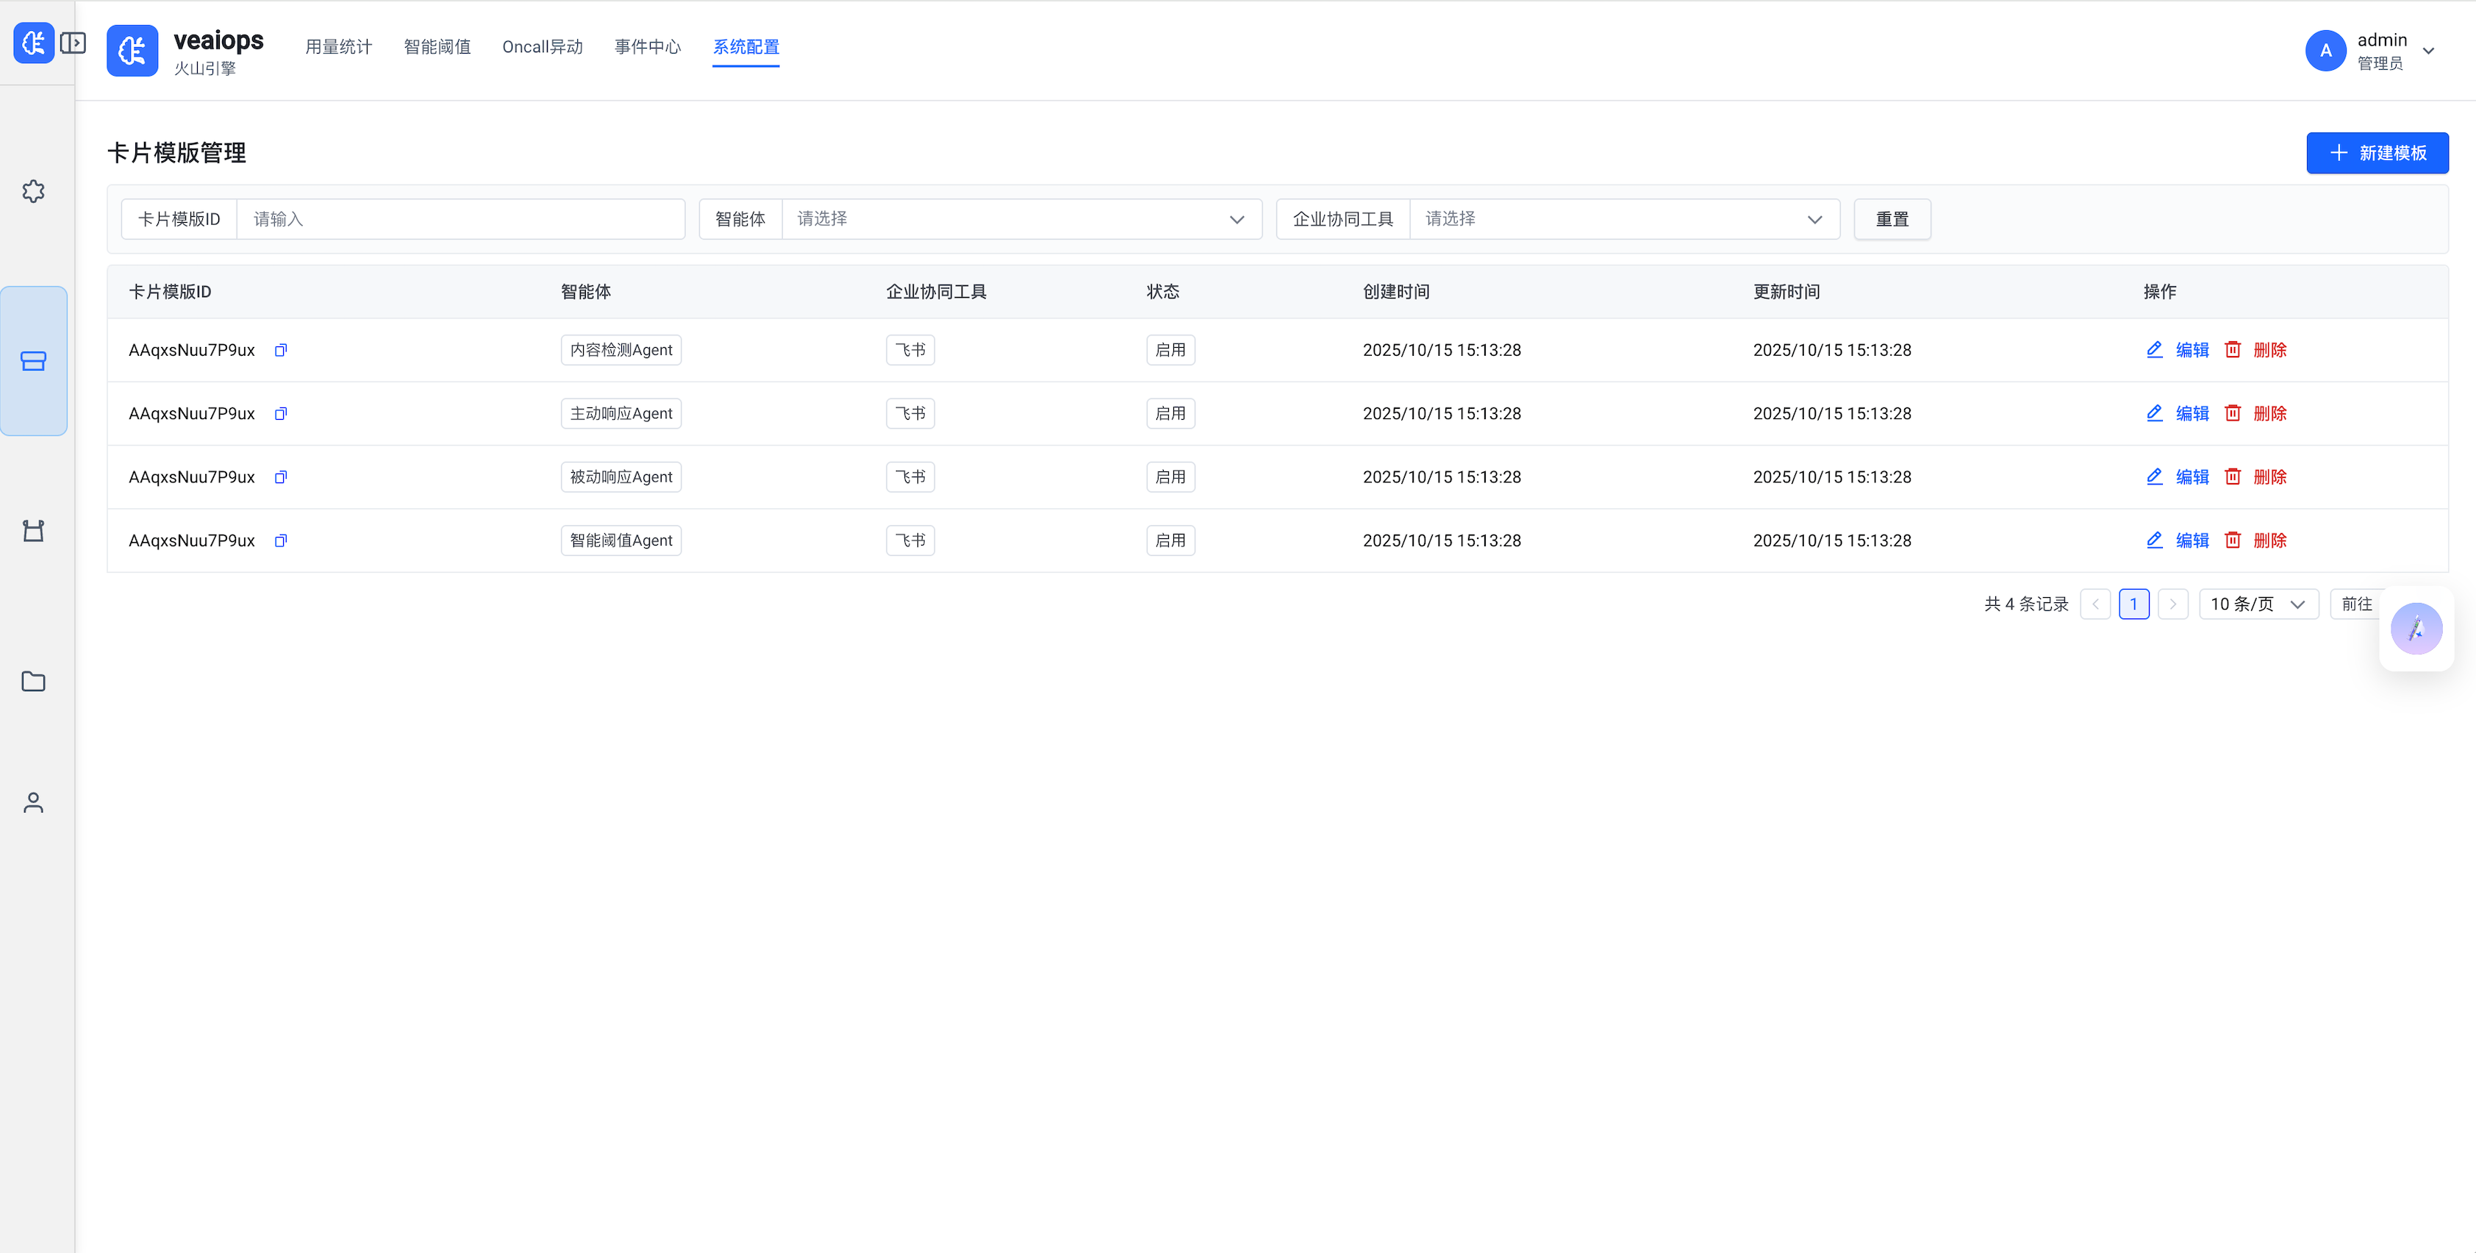Click the sidebar collapse toggle icon
The image size is (2476, 1253).
coord(73,43)
